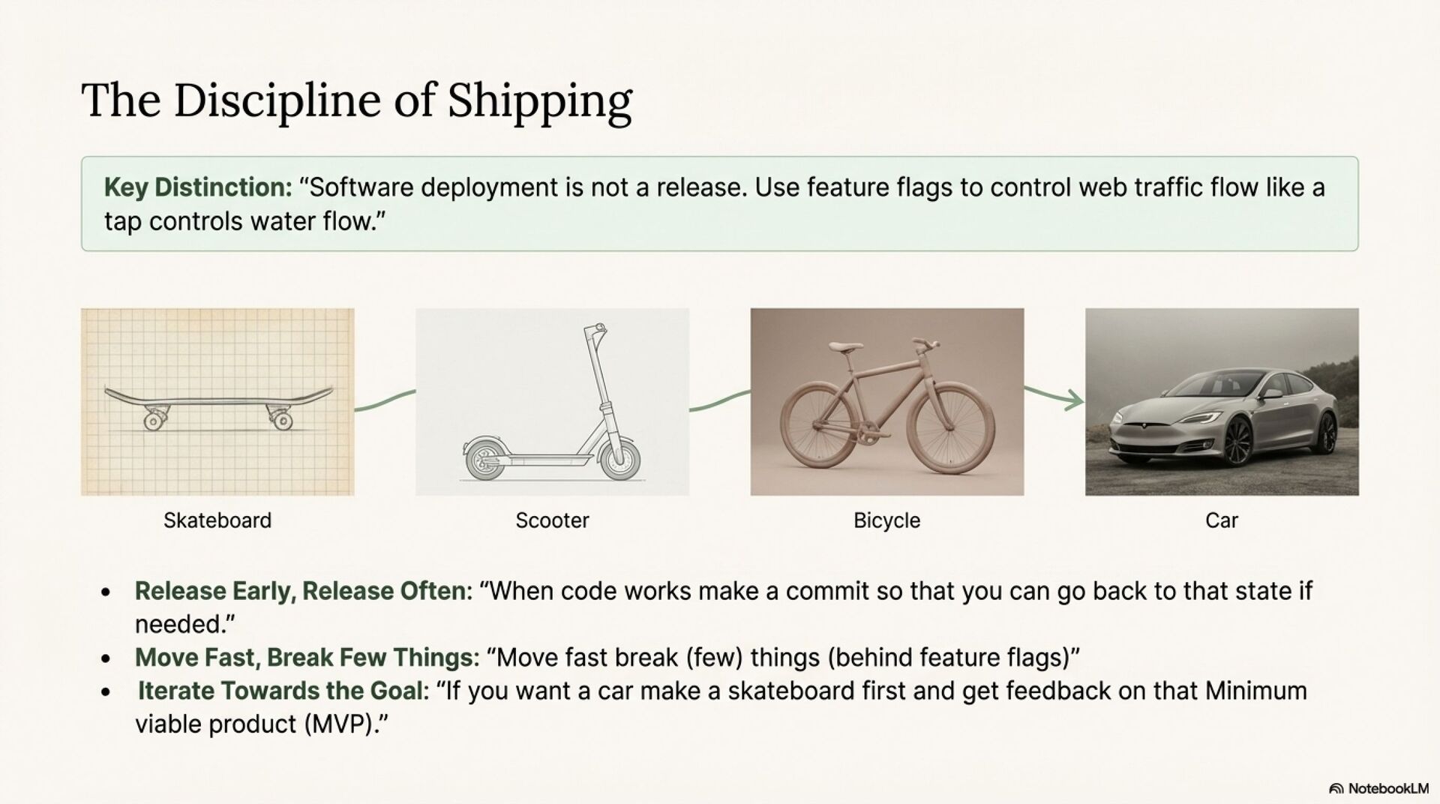Click the NotebookLM logo icon
The image size is (1440, 804).
click(x=1336, y=788)
